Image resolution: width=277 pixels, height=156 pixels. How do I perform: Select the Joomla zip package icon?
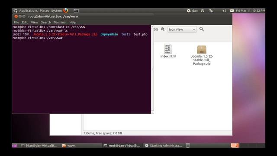pyautogui.click(x=202, y=49)
